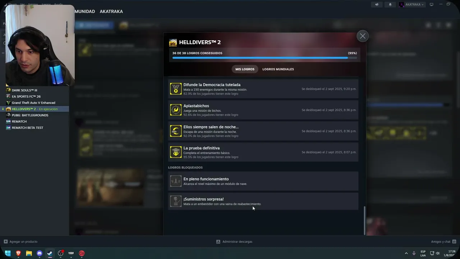Select the achievements progress bar
Image resolution: width=460 pixels, height=259 pixels.
tap(264, 58)
